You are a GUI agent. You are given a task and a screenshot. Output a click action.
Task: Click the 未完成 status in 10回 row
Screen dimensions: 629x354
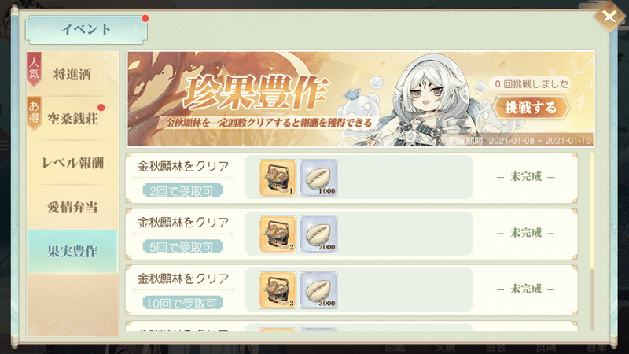tap(526, 289)
